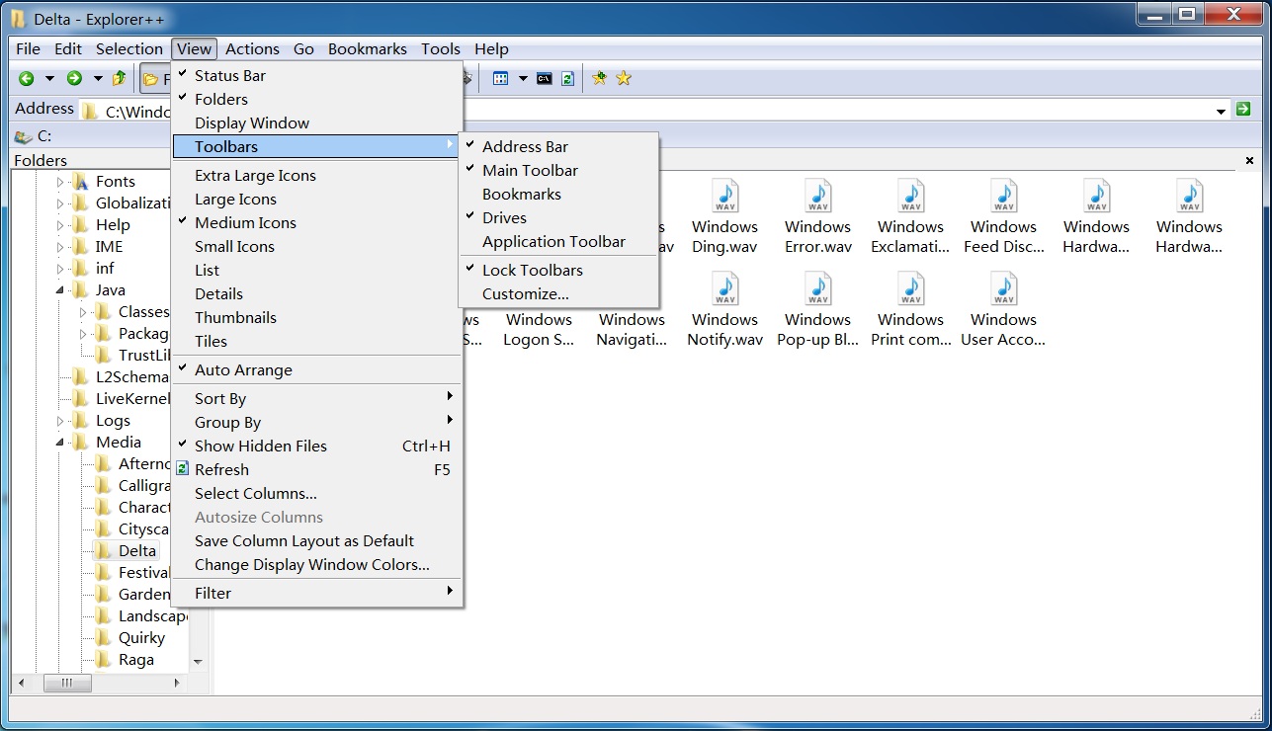Click the green Forward arrow icon
The image size is (1272, 731).
[74, 79]
